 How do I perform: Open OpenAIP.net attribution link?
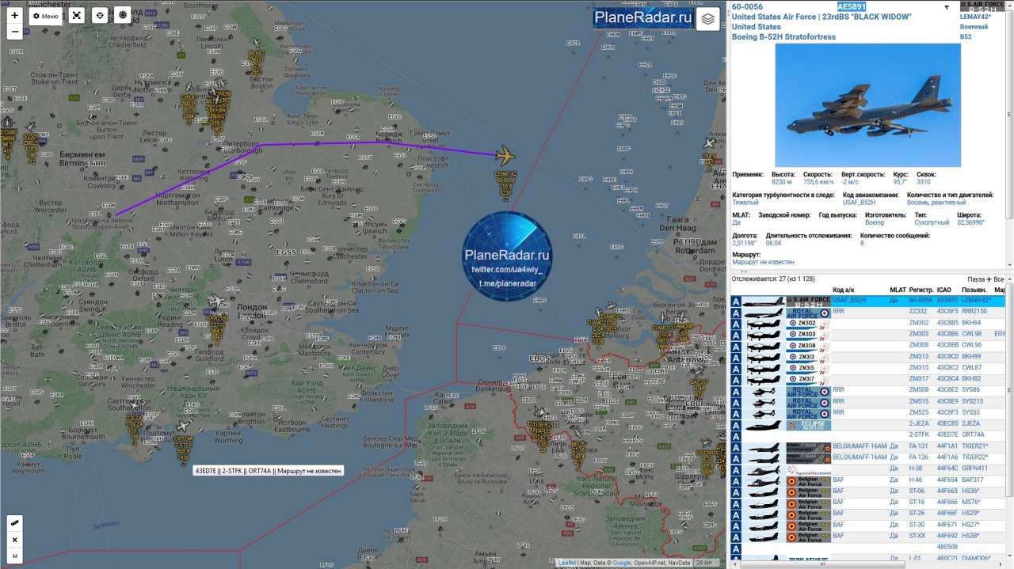point(649,563)
